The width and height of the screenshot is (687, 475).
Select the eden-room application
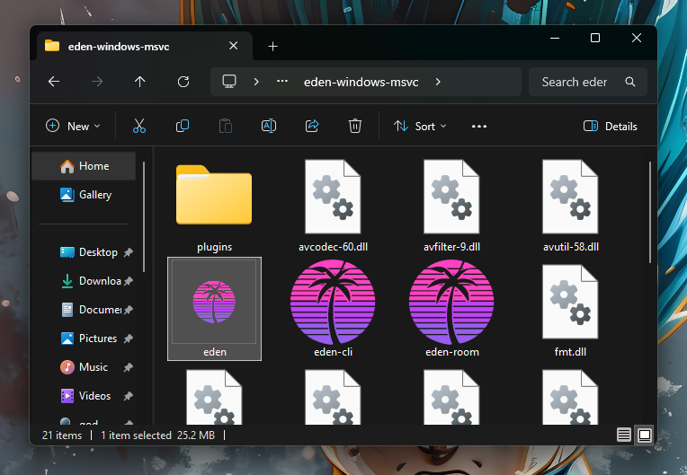[x=451, y=309]
